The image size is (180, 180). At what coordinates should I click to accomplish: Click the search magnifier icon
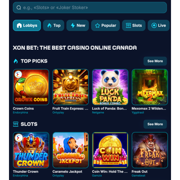pos(19,8)
